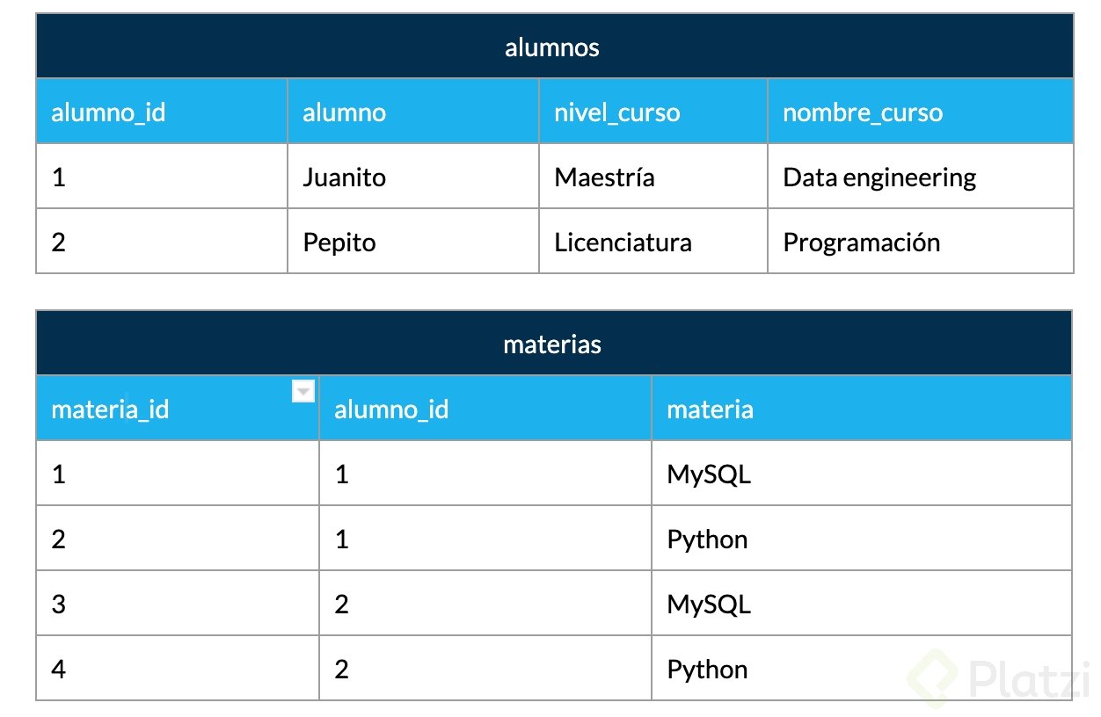Select the alumnos table title header

[553, 47]
